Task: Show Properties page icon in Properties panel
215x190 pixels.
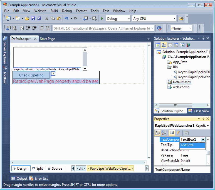Action: [x=172, y=133]
